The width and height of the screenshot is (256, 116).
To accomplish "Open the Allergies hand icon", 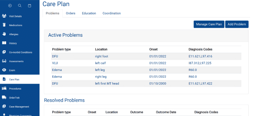I will 4,34.
